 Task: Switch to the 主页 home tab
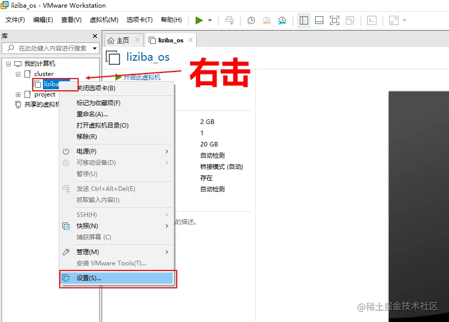pyautogui.click(x=123, y=40)
